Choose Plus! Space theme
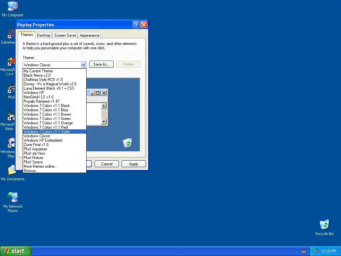 (x=55, y=162)
